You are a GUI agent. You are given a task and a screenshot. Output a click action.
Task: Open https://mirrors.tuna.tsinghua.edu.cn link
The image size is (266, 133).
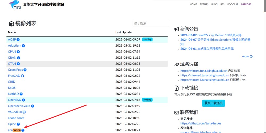tap(204, 71)
